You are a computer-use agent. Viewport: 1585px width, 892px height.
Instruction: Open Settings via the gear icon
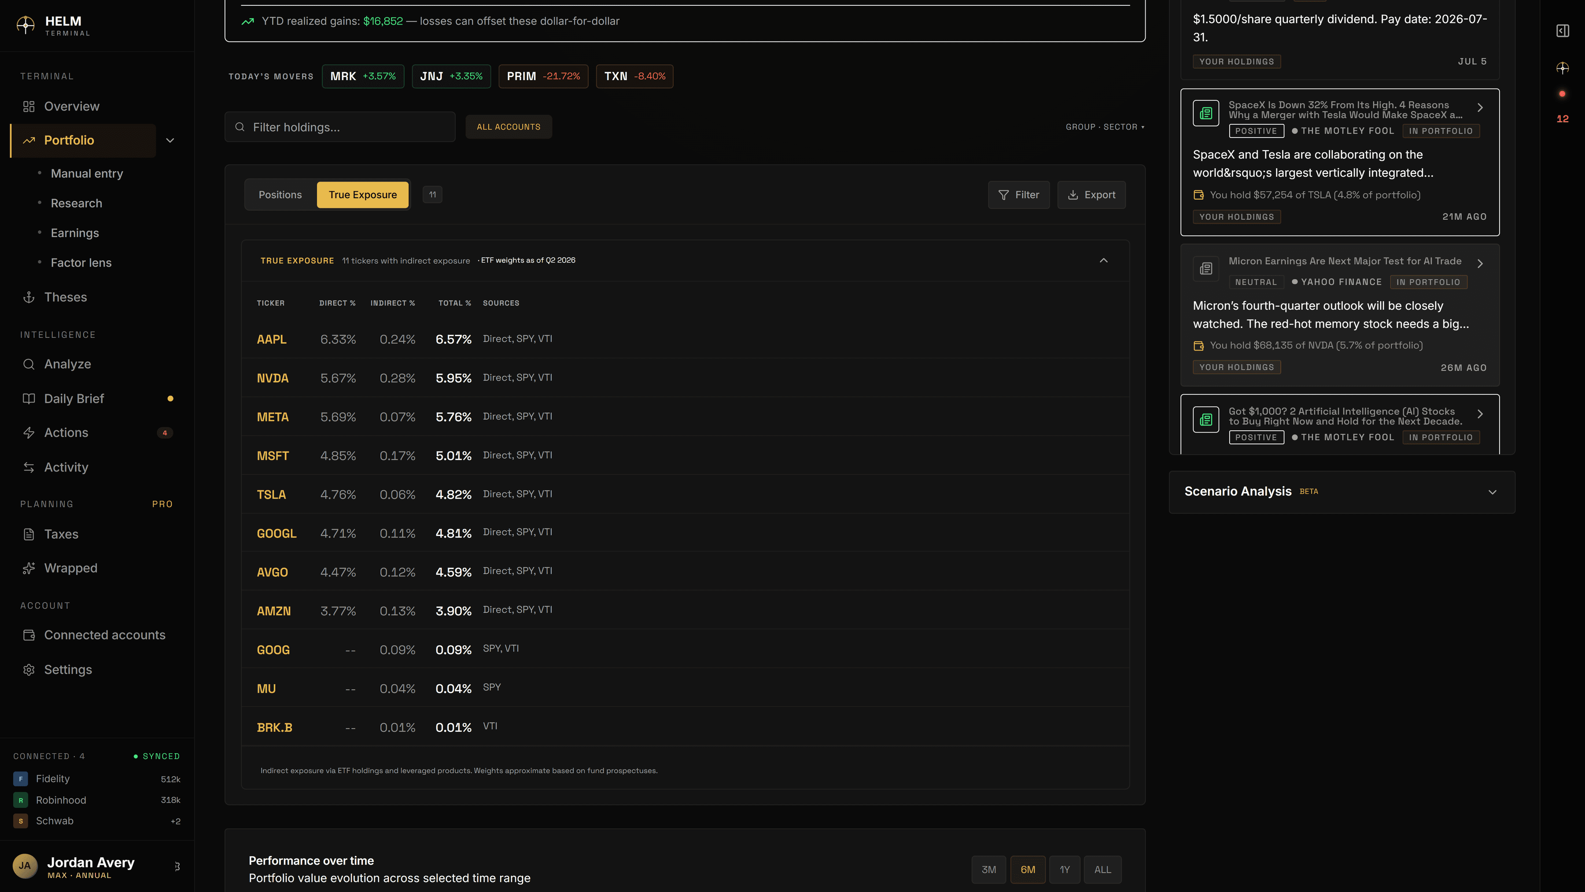(29, 670)
